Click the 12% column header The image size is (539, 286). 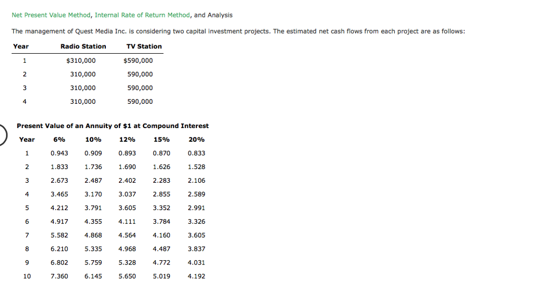tap(127, 140)
